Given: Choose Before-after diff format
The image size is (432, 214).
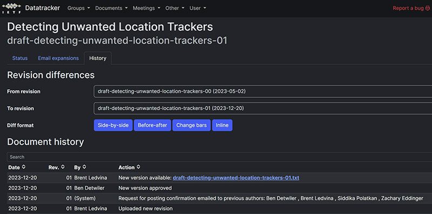Looking at the screenshot, I should pyautogui.click(x=152, y=125).
